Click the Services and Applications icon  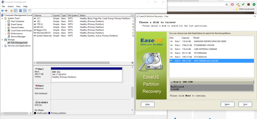[6, 46]
